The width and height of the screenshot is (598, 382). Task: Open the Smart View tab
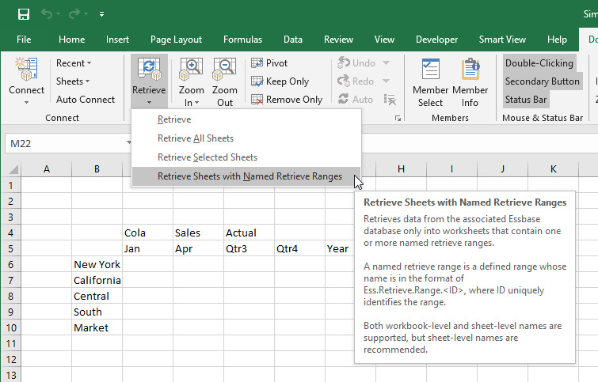502,40
